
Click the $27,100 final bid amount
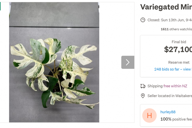click(178, 49)
